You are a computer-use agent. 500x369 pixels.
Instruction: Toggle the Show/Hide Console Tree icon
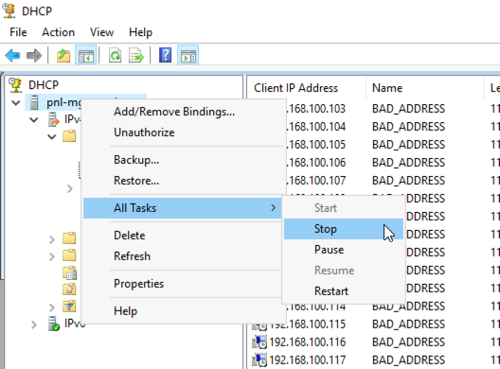point(86,56)
